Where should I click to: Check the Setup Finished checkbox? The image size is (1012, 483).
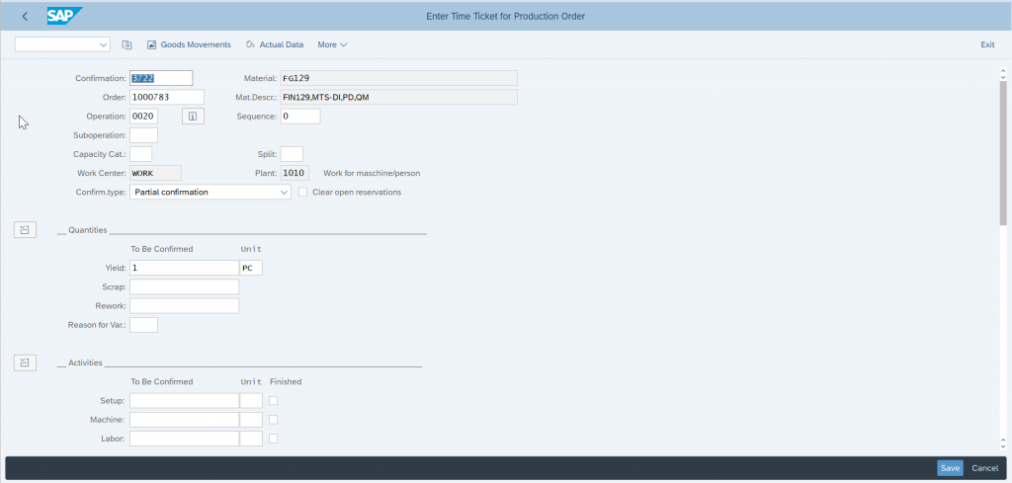[x=274, y=400]
